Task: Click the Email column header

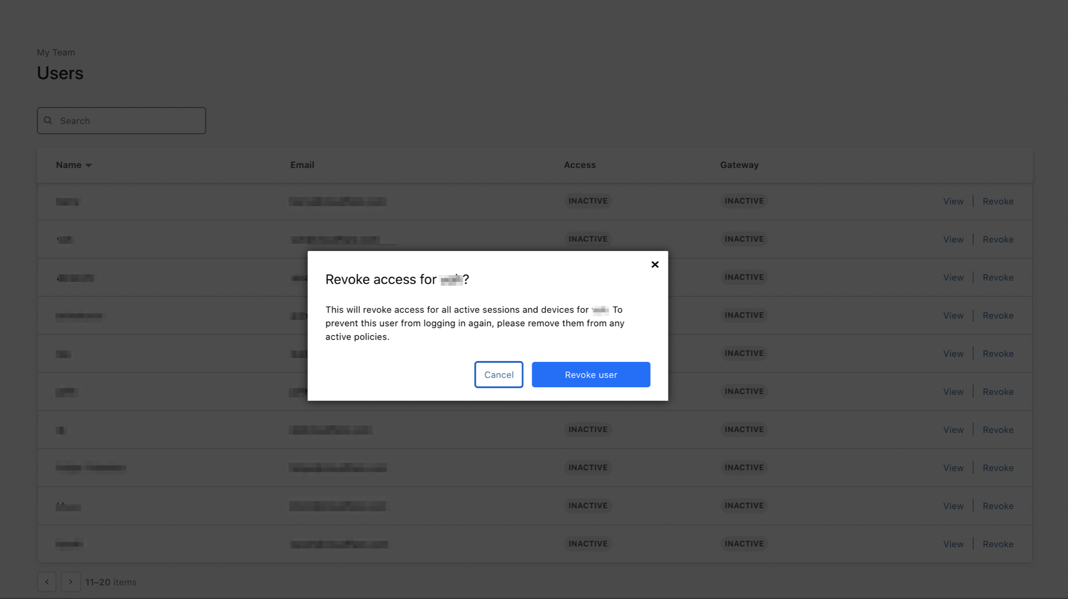Action: pos(301,165)
